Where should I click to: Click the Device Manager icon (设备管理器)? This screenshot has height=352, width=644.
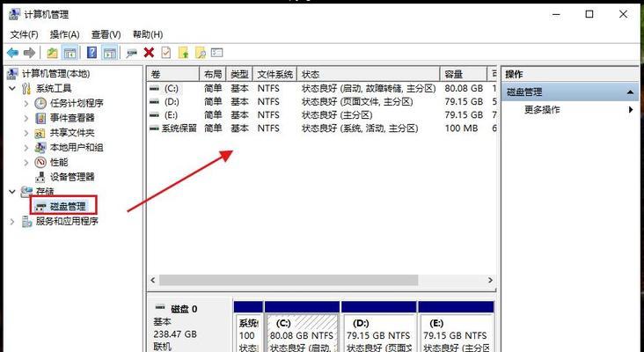(40, 177)
